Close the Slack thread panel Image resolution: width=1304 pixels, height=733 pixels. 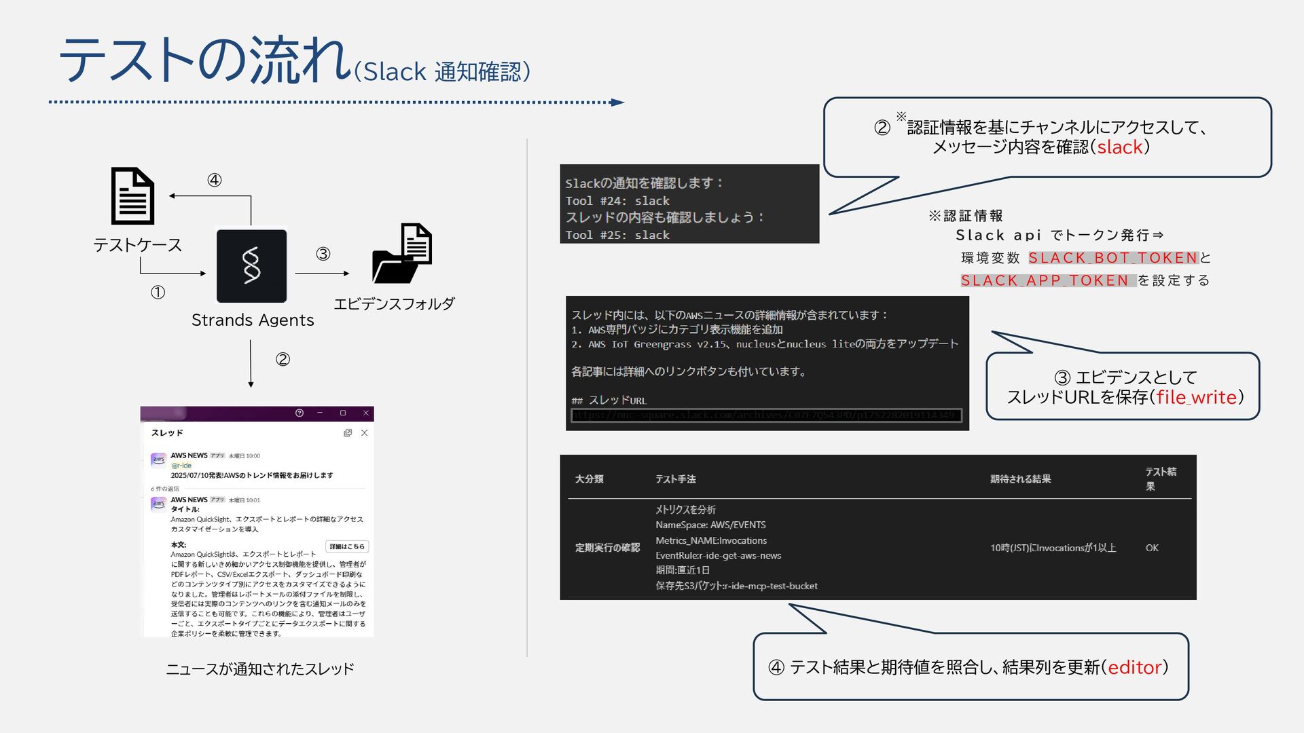[365, 433]
